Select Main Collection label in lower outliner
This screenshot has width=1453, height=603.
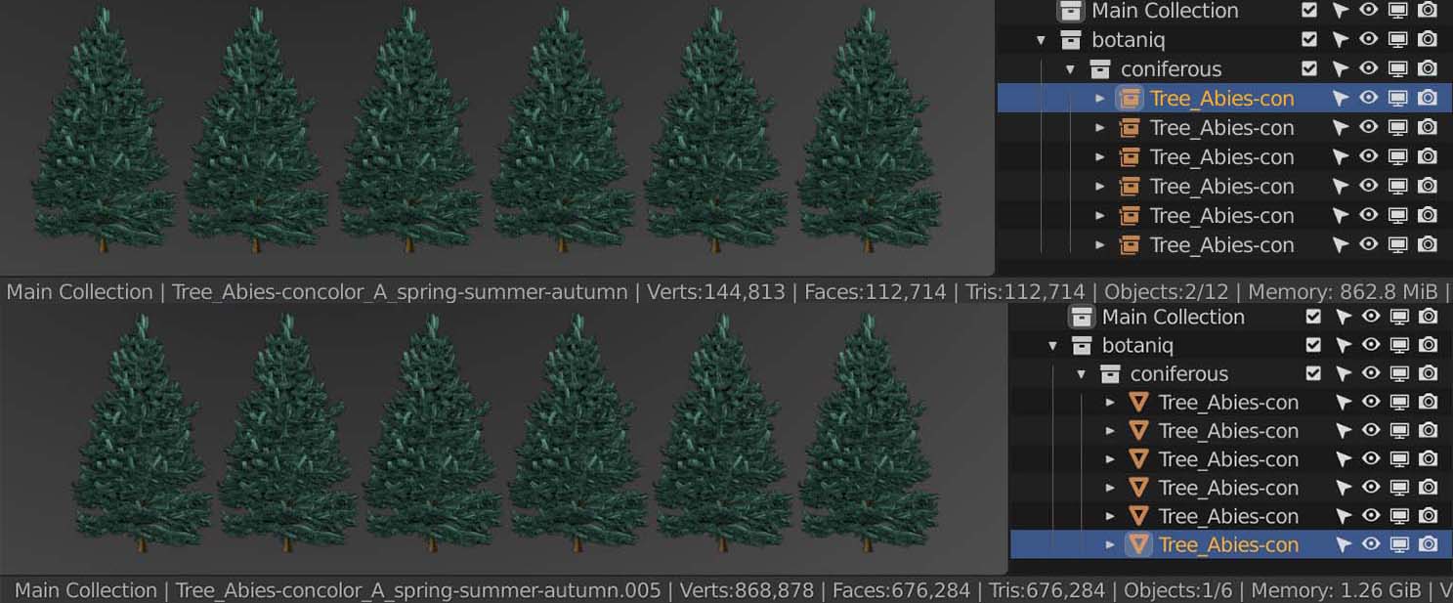1173,317
